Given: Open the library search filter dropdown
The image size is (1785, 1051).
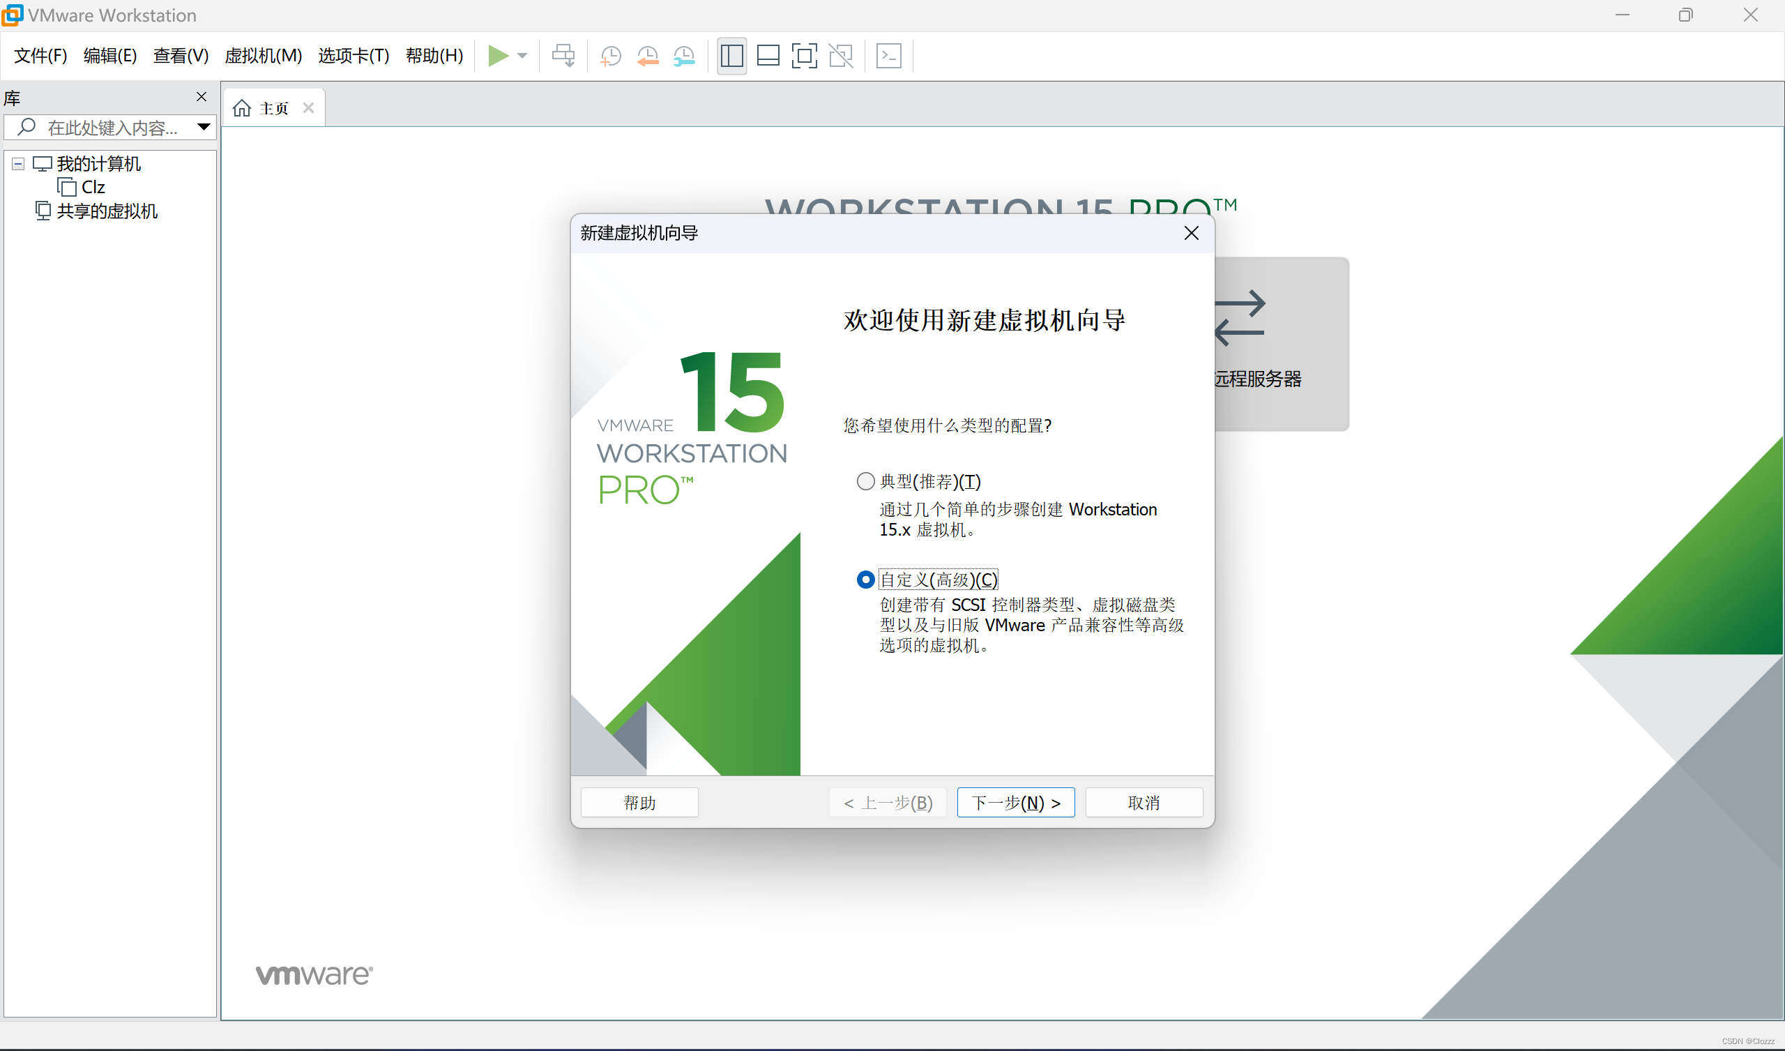Looking at the screenshot, I should [204, 128].
